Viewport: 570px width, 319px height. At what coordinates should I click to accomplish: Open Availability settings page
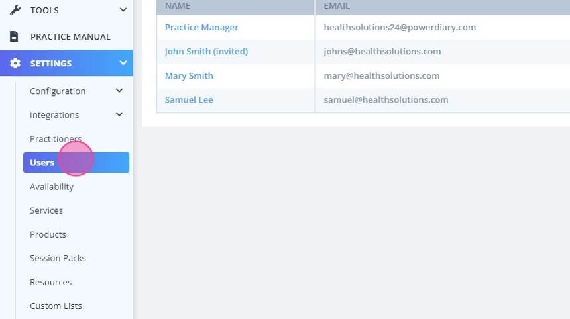[52, 187]
